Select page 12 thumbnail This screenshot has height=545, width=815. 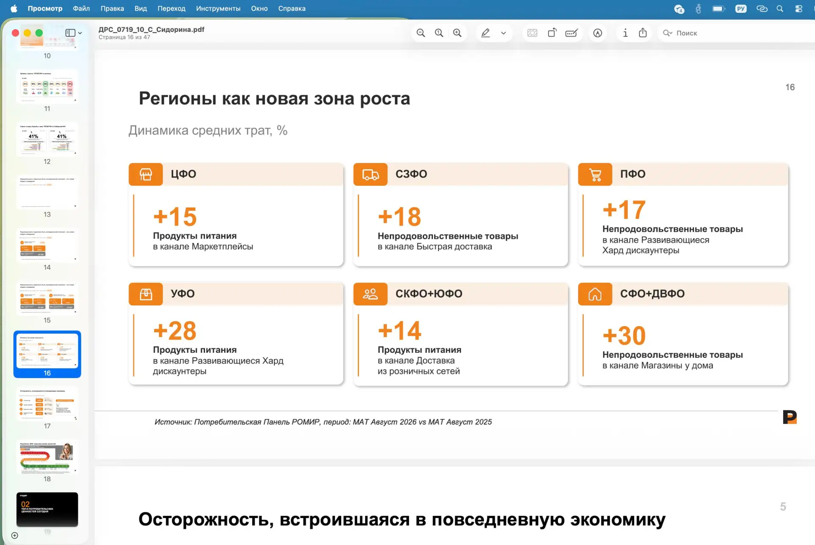tap(47, 139)
